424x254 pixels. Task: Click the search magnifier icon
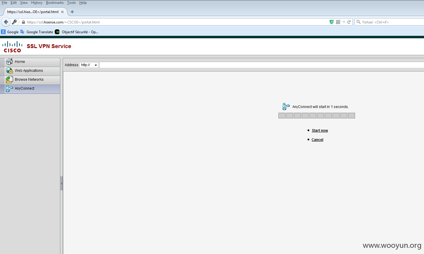tap(358, 22)
